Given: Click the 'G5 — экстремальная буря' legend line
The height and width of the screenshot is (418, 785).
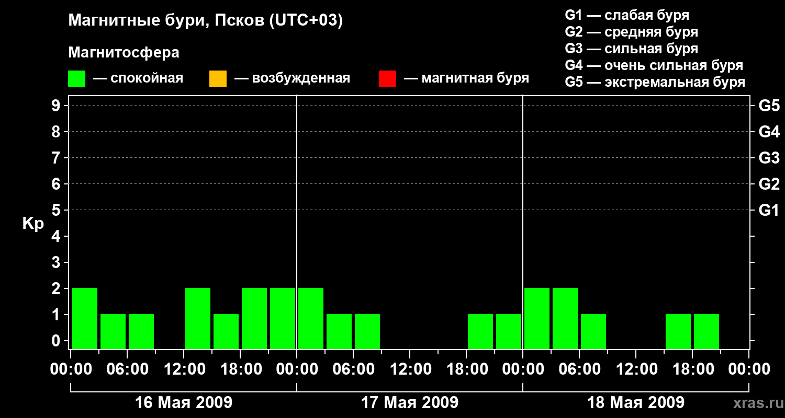Looking at the screenshot, I should pos(655,82).
